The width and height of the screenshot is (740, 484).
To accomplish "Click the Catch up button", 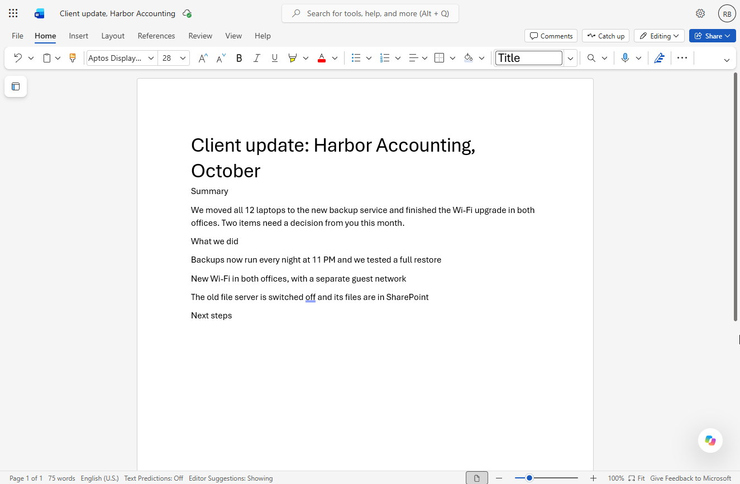I will pos(605,36).
